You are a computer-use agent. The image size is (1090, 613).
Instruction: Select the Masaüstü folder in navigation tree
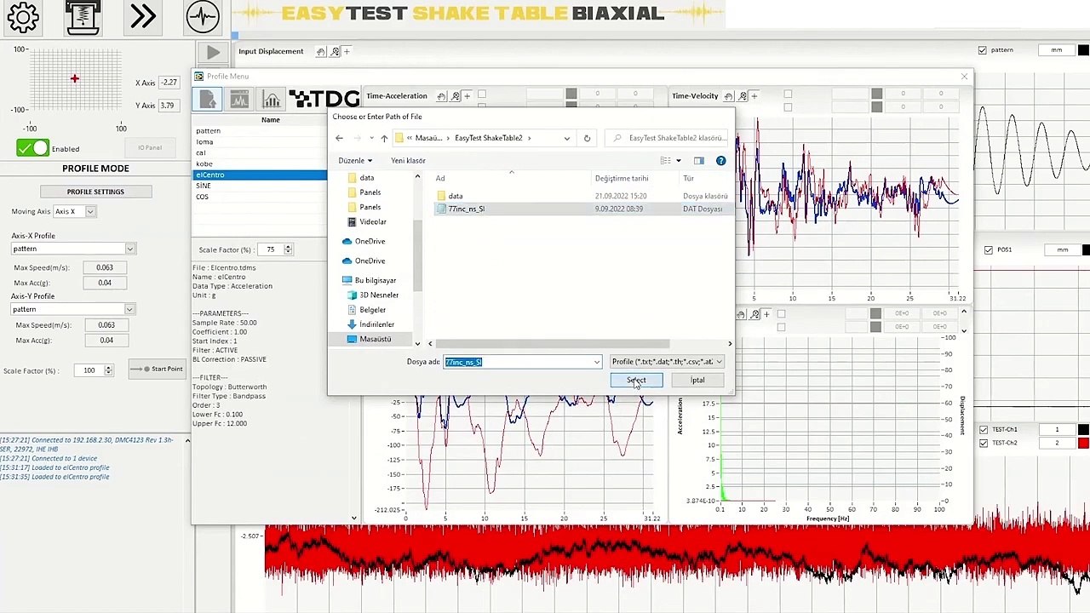point(375,339)
